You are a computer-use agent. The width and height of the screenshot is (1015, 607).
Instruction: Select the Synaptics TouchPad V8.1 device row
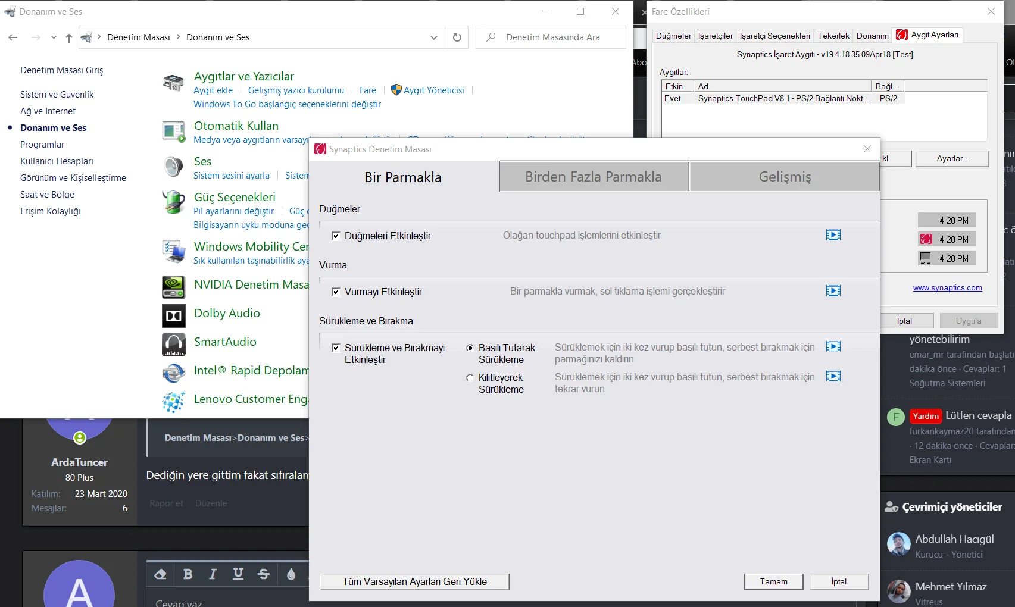pyautogui.click(x=783, y=98)
